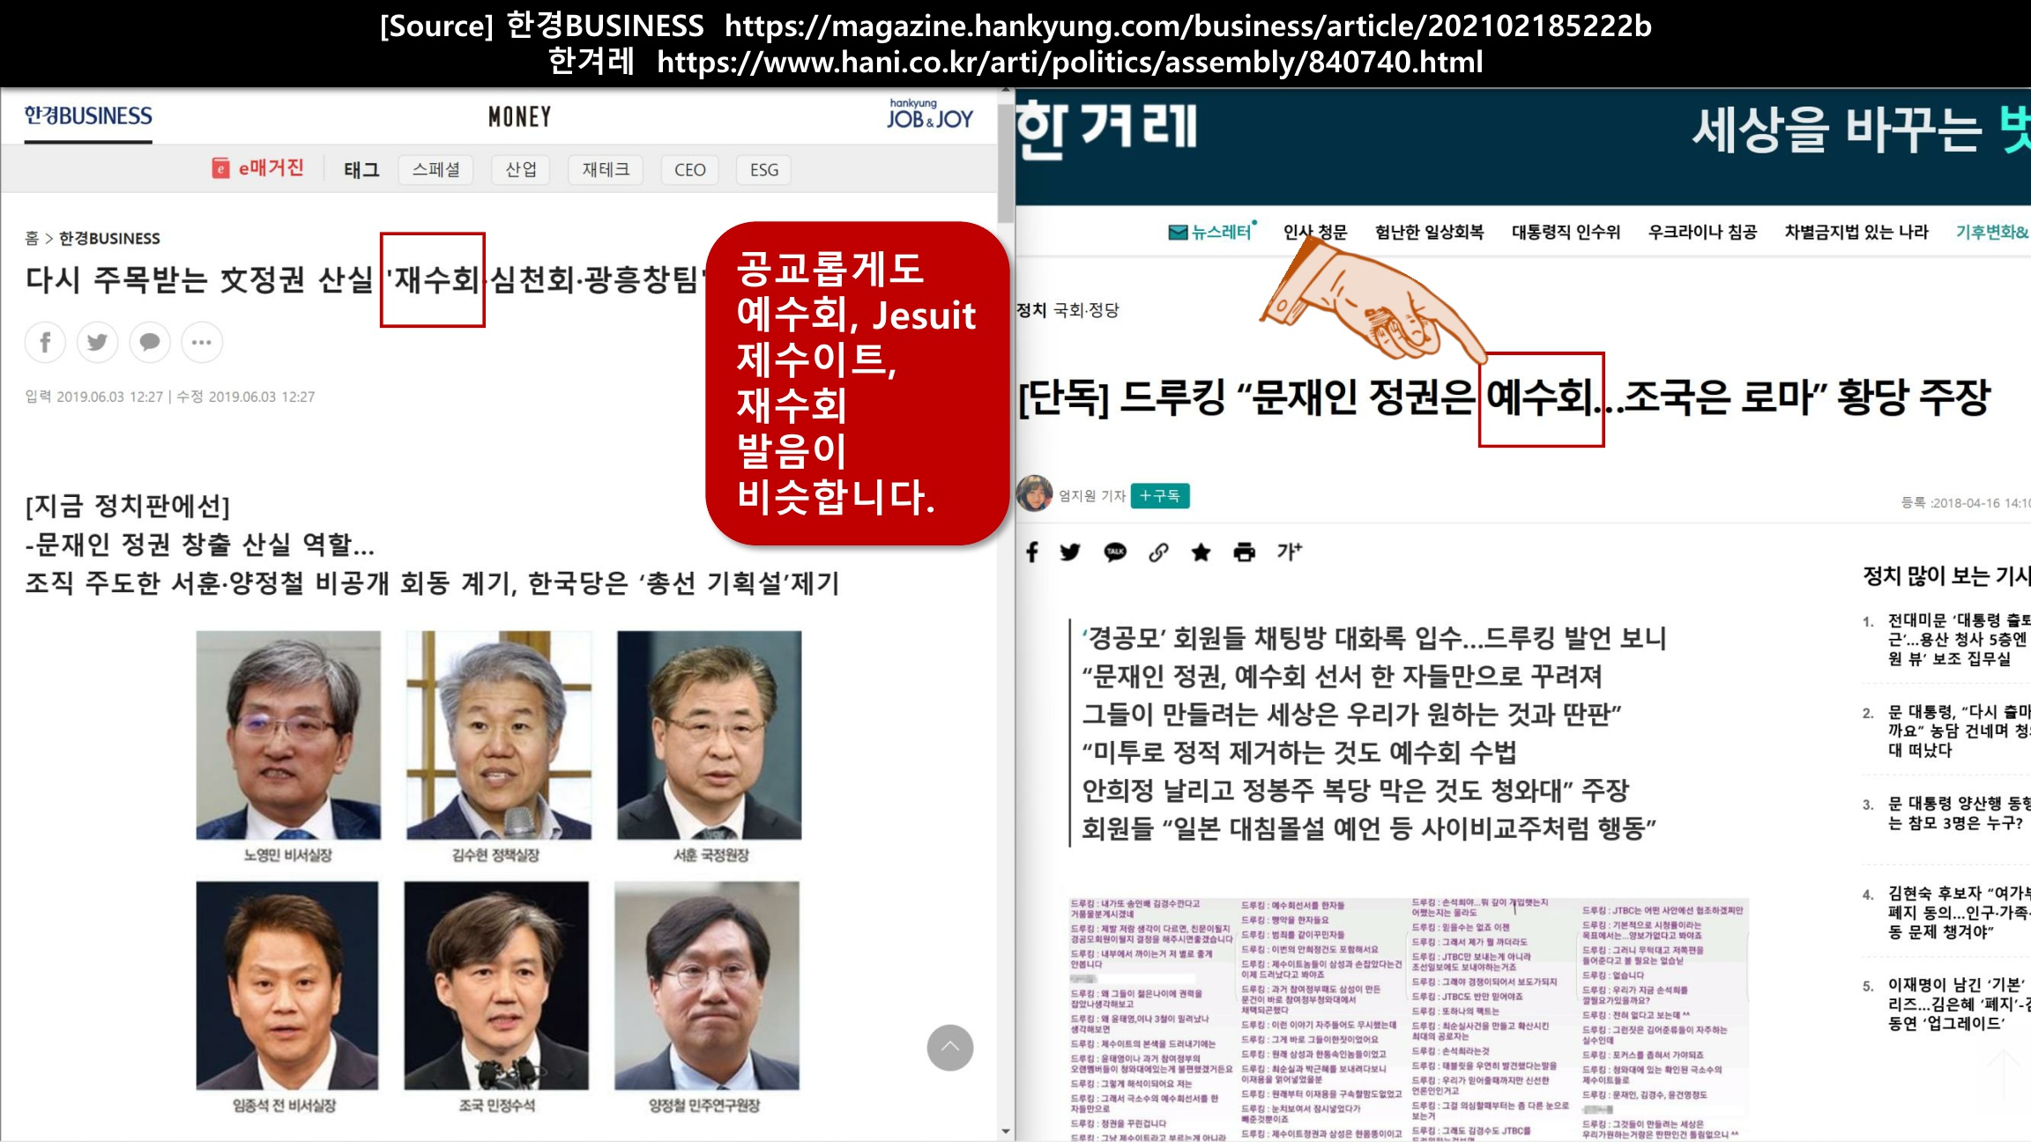Open popular article 3 문 대통령 양산행
Screen dimensions: 2031x1142
coord(1958,813)
